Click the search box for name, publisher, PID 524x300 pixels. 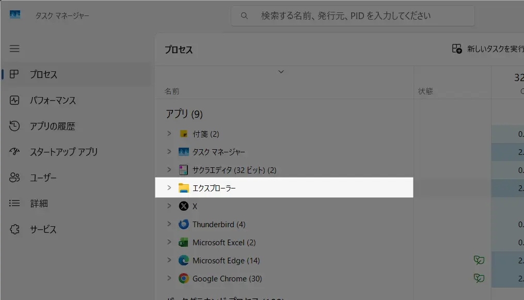pyautogui.click(x=353, y=16)
